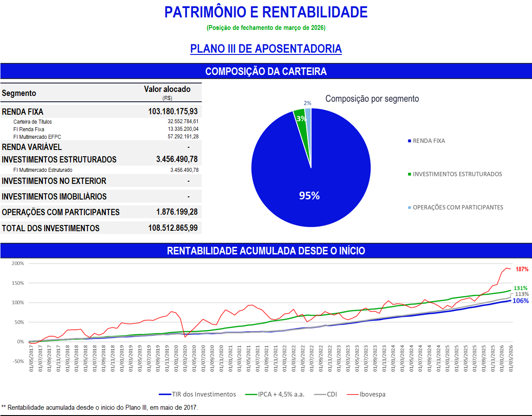Click the light blue OPERAÇÕES COM PARTICIPANTES legend marker
The image size is (532, 416).
tap(409, 208)
